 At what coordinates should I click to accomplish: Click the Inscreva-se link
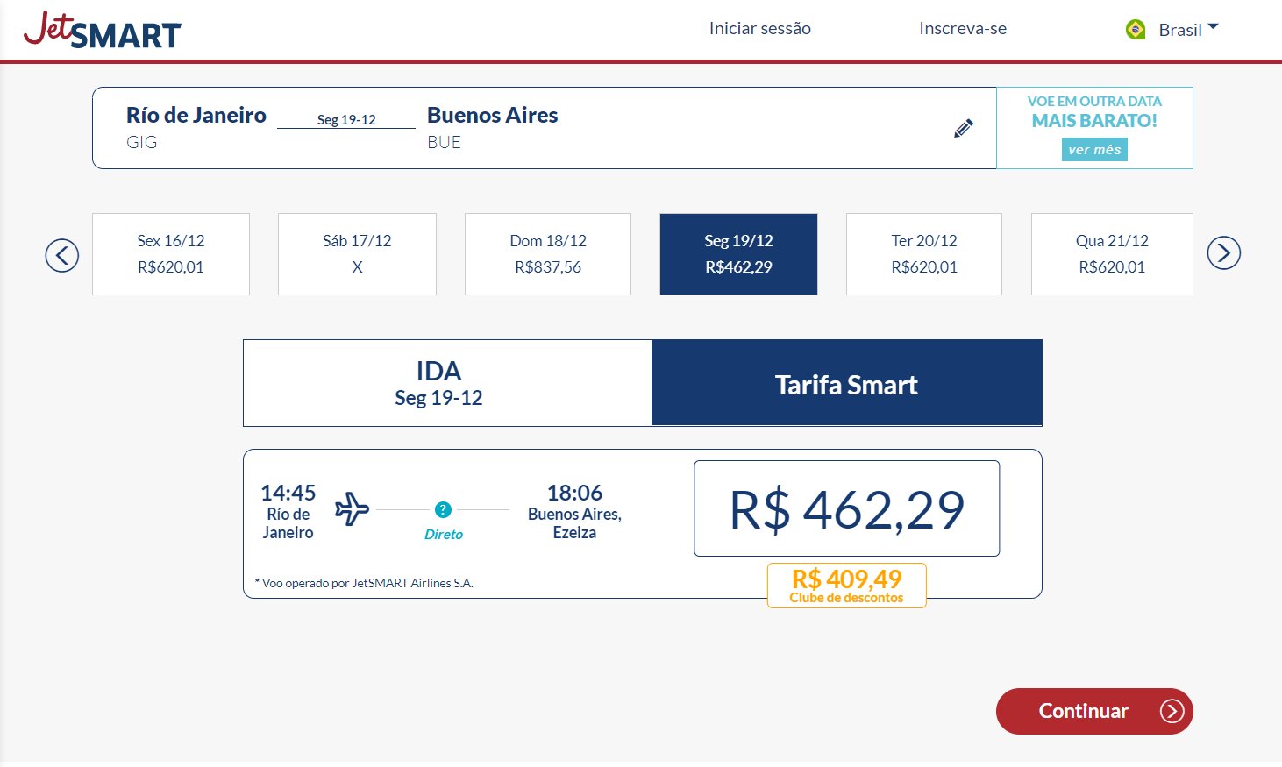(x=963, y=29)
